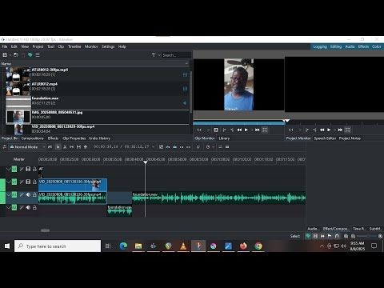
Task: Click the overlay grid icon in Clip Monitor
Action: tap(265, 130)
